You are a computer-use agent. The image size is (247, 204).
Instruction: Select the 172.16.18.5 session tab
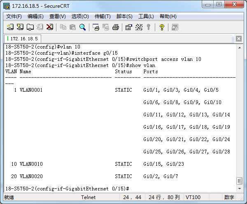click(x=23, y=39)
